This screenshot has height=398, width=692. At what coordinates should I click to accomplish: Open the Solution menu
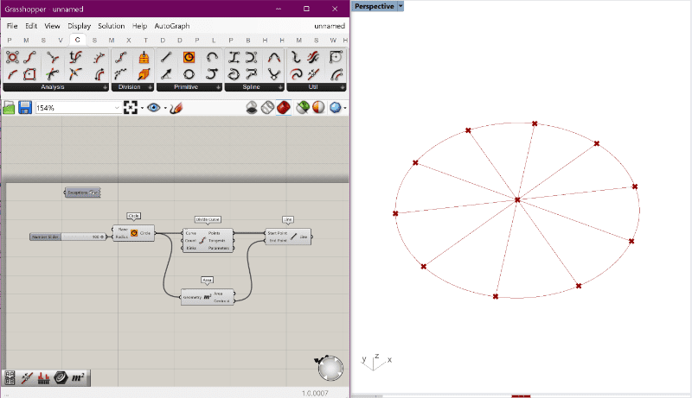112,26
